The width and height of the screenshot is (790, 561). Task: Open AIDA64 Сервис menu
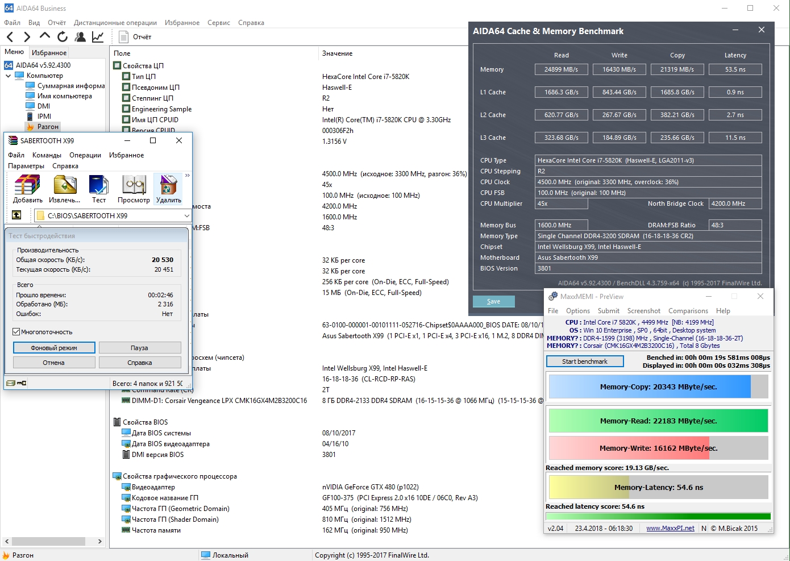pos(219,23)
